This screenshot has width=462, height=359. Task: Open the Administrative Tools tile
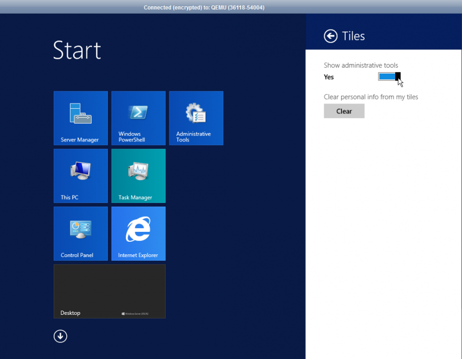pyautogui.click(x=196, y=118)
